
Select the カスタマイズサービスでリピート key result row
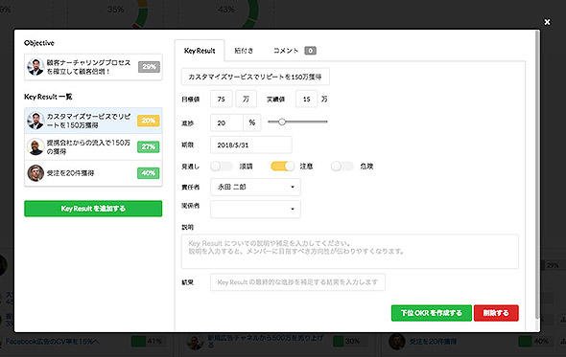click(93, 121)
